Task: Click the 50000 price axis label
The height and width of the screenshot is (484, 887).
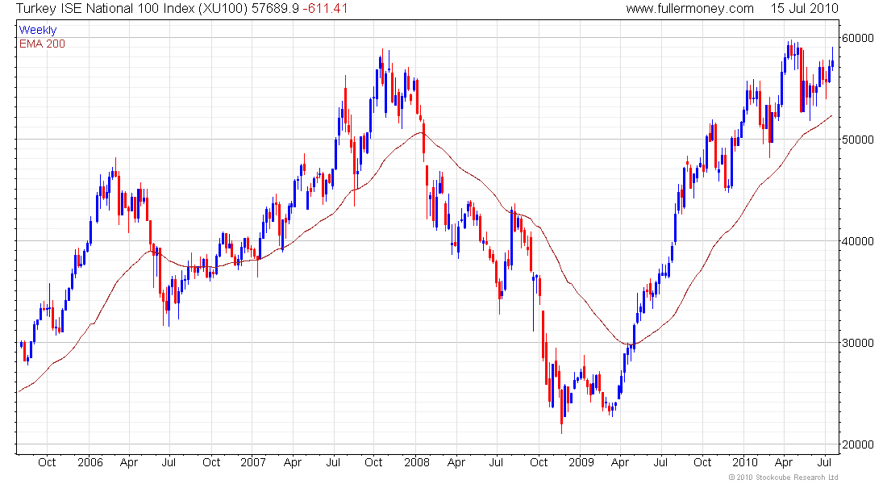Action: (x=858, y=140)
